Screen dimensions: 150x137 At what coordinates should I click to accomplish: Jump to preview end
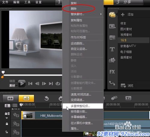pyautogui.click(x=51, y=84)
